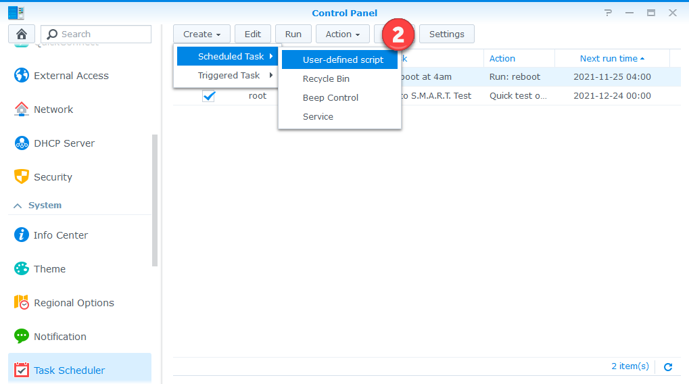689x384 pixels.
Task: Choose User-defined script from submenu
Action: pyautogui.click(x=343, y=59)
